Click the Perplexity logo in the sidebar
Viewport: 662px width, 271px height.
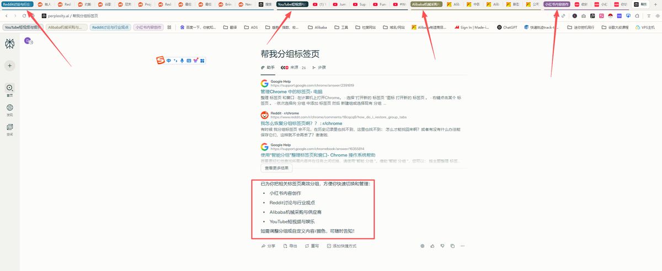(9, 44)
